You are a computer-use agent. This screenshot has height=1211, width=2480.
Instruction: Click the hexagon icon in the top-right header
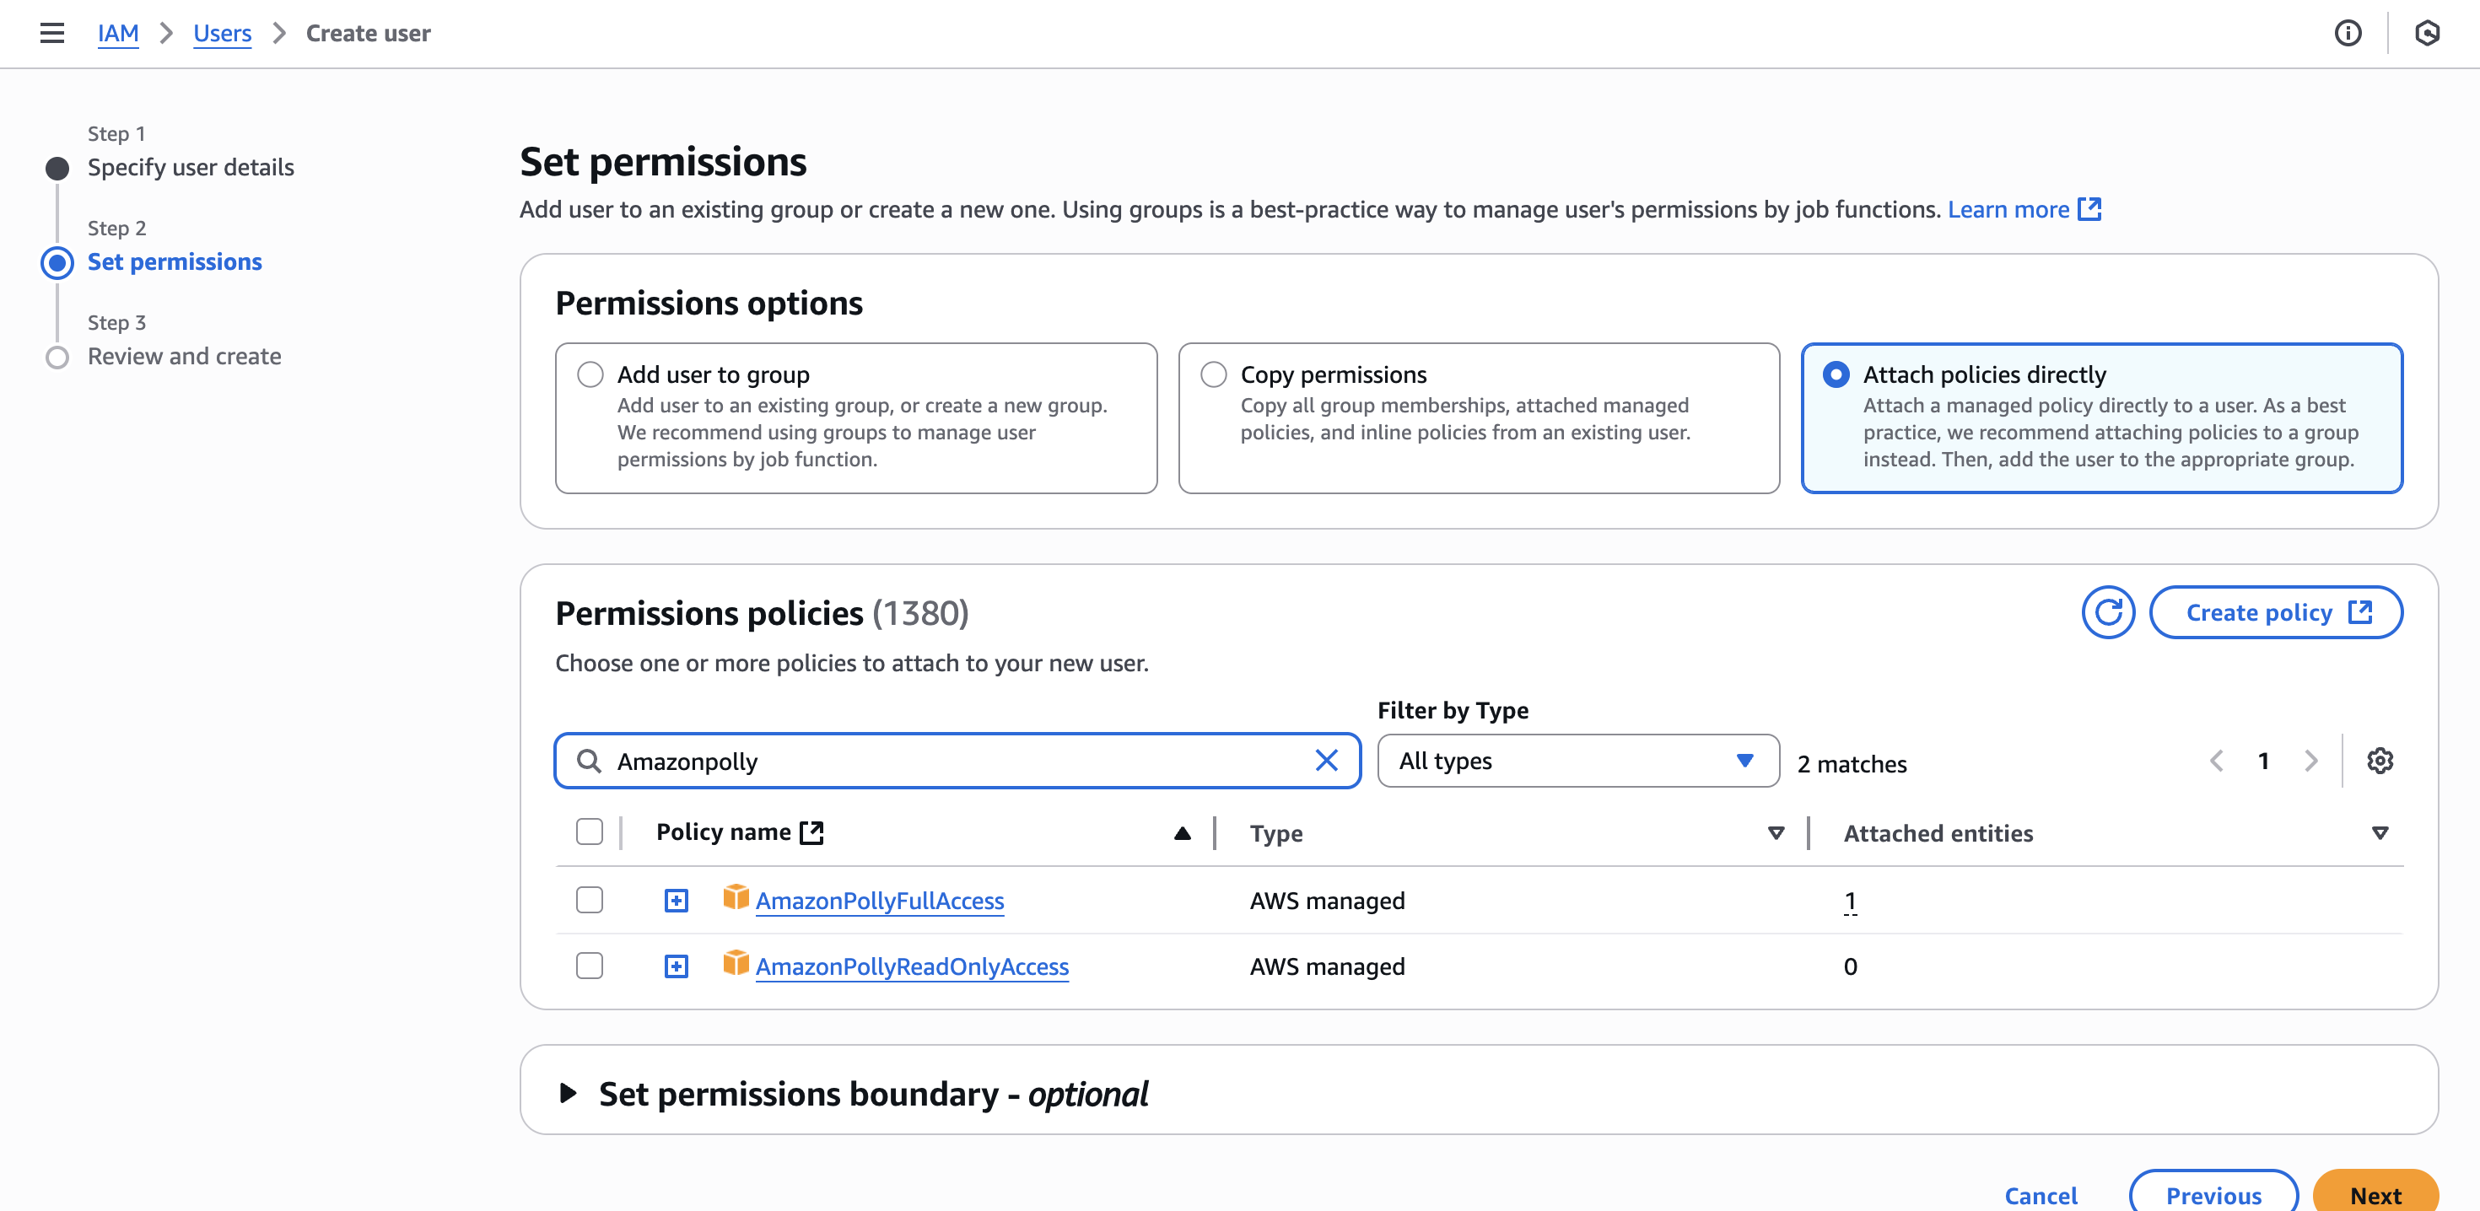point(2426,34)
